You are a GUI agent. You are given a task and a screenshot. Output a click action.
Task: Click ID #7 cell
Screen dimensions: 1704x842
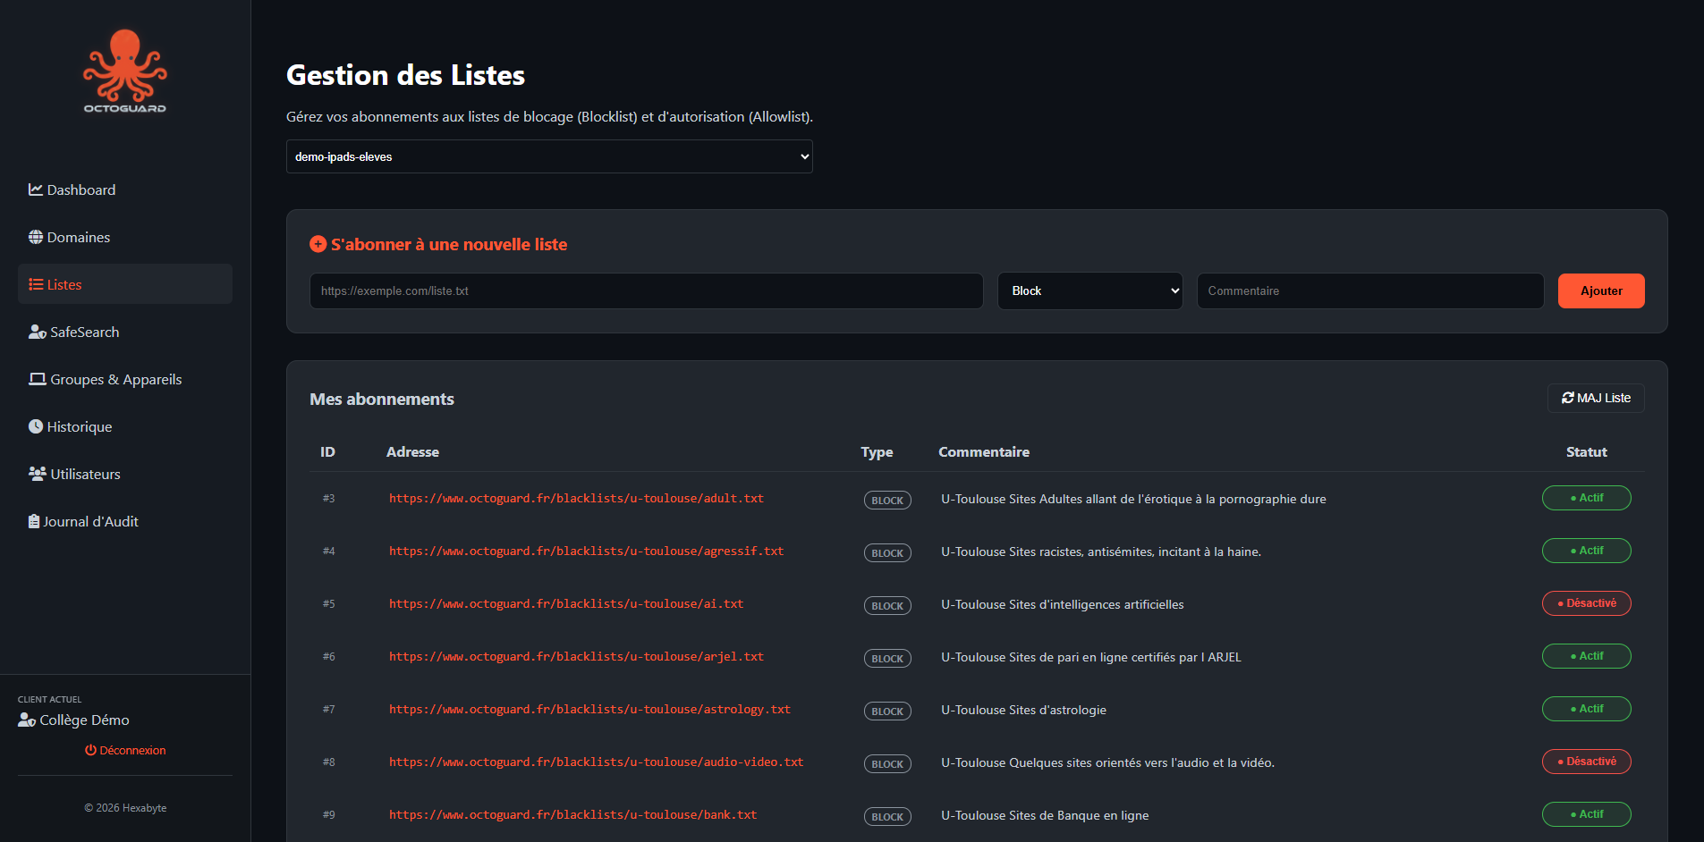click(328, 710)
